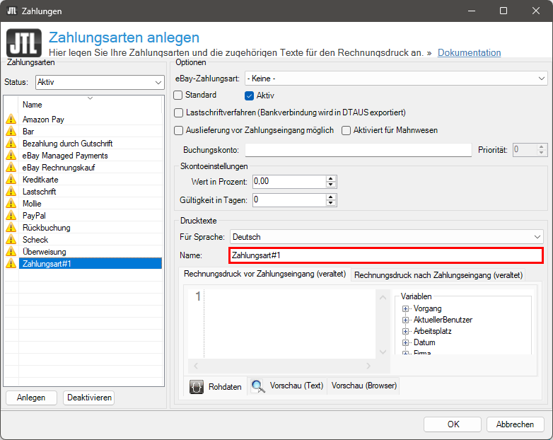Click the Rohdaten tab icon
This screenshot has height=440, width=553.
[197, 386]
